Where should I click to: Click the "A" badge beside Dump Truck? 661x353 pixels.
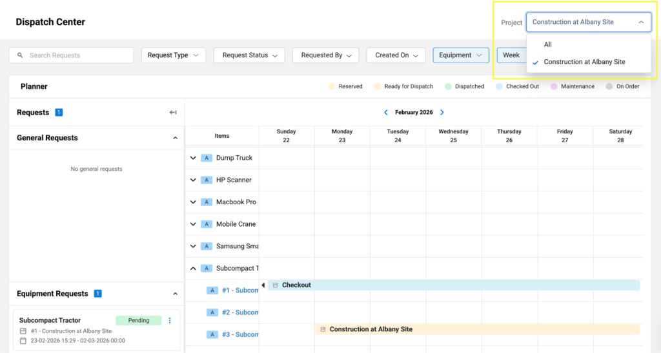(206, 158)
